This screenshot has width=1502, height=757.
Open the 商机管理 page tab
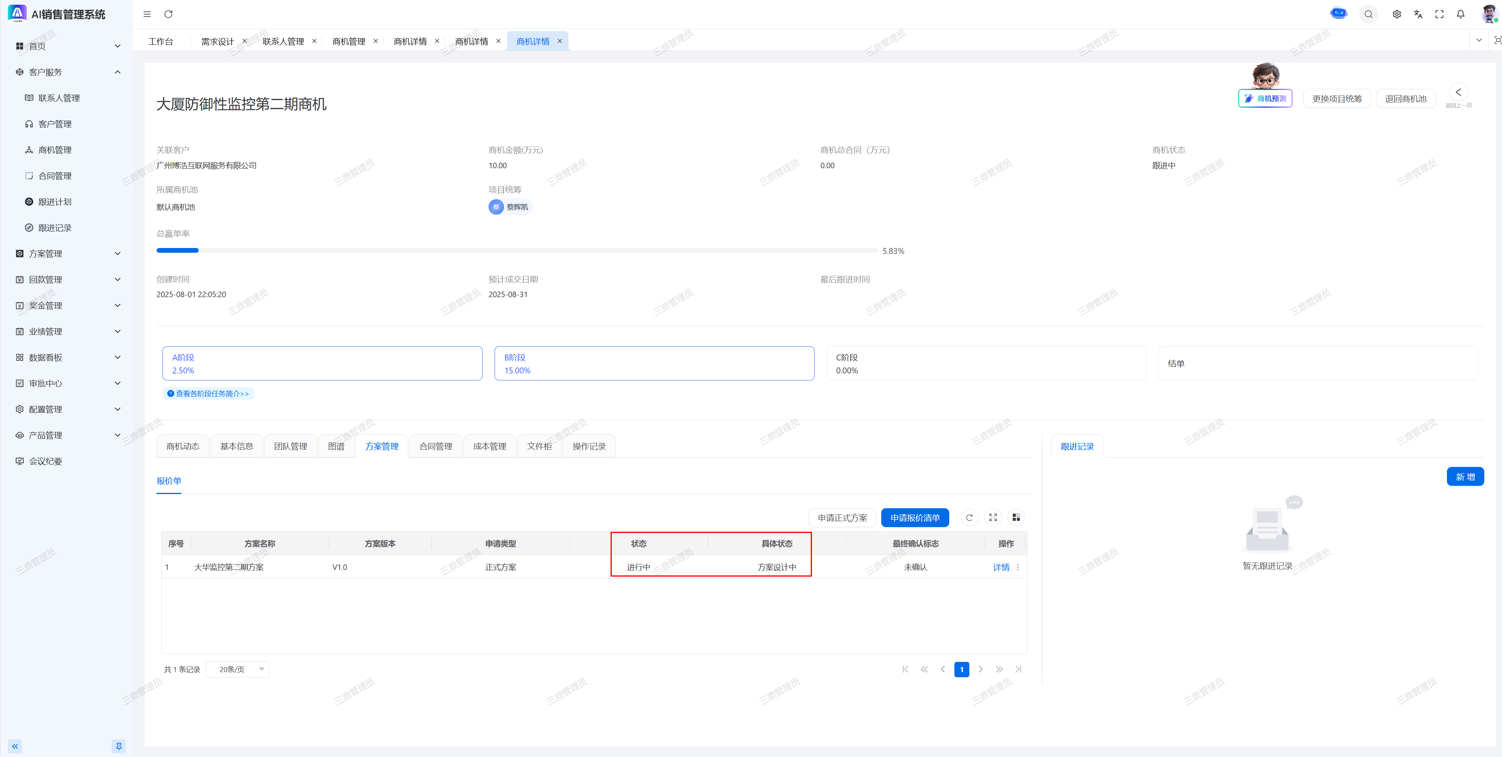pyautogui.click(x=349, y=41)
